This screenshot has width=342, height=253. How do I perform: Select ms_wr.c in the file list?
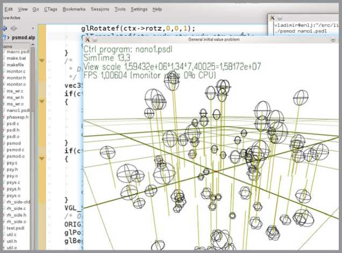tap(15, 91)
